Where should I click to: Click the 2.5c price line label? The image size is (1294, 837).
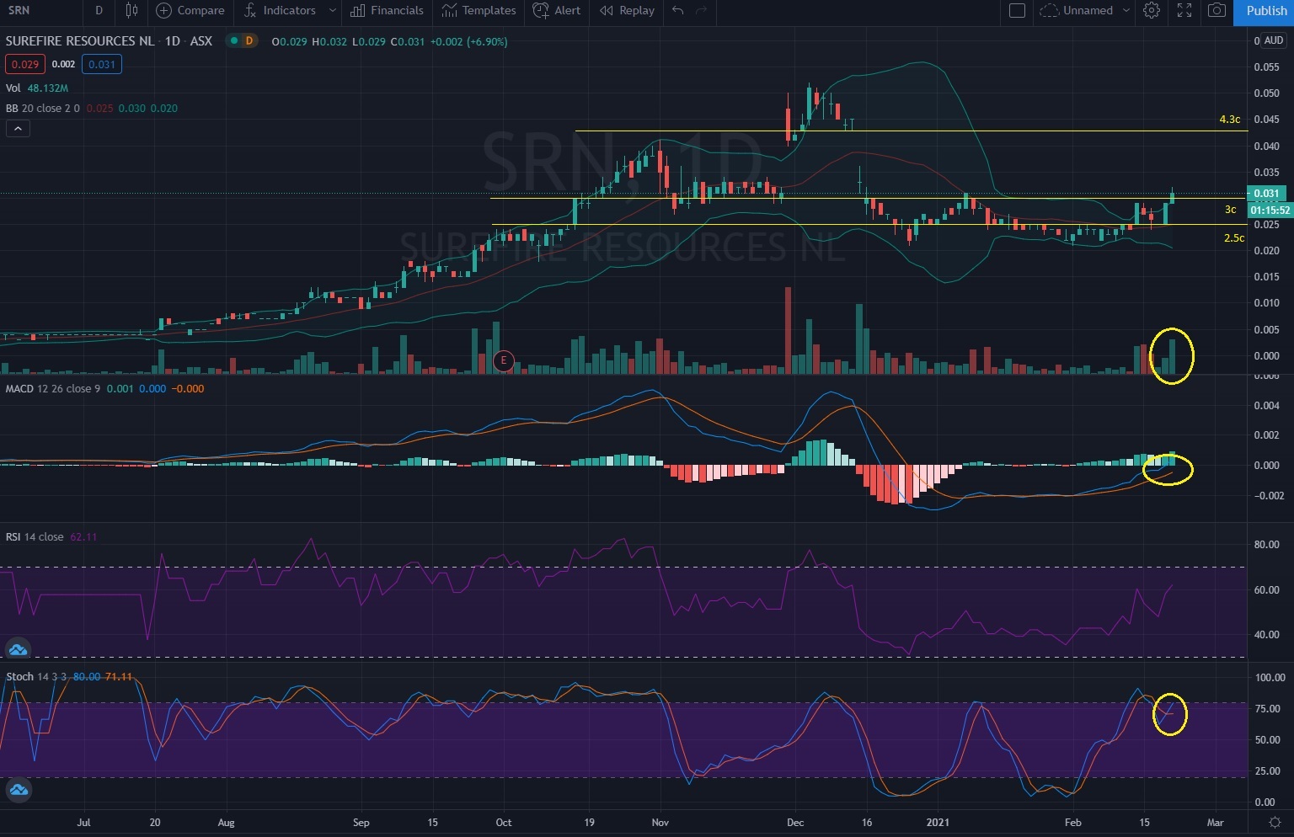(x=1234, y=238)
